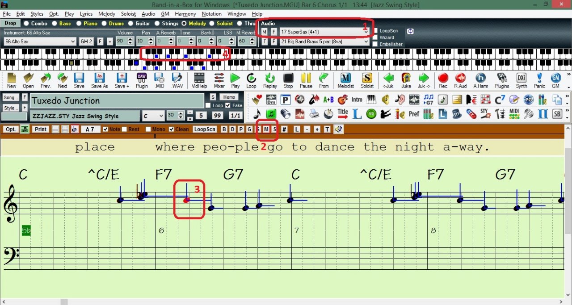Export the song using the .MID icon
572x305 pixels.
pos(160,80)
